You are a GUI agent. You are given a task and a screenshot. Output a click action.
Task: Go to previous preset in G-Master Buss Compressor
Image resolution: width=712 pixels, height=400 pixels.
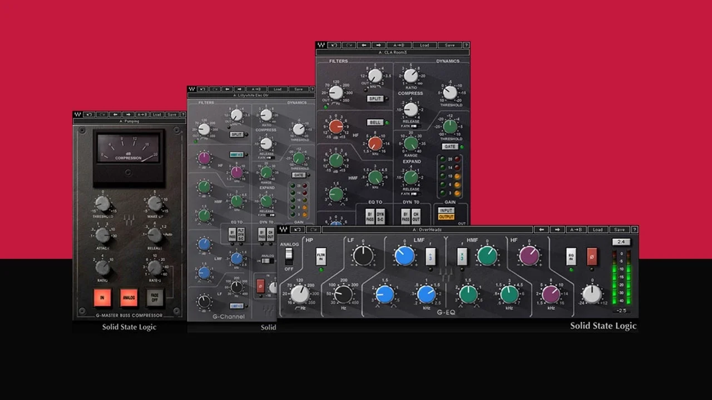click(114, 114)
